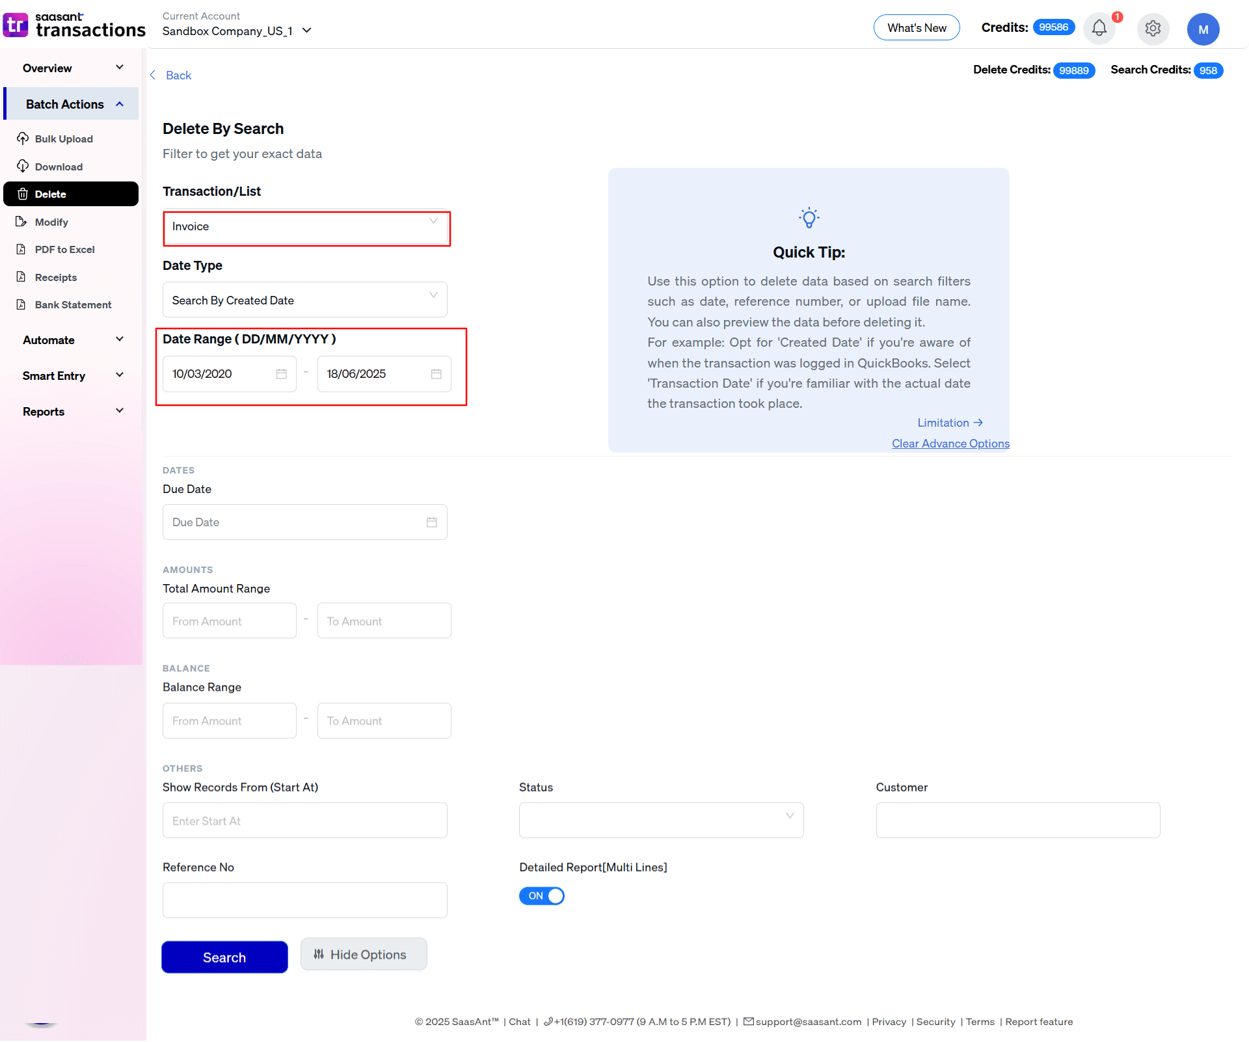
Task: Click the Bank Statement document icon
Action: [x=21, y=304]
